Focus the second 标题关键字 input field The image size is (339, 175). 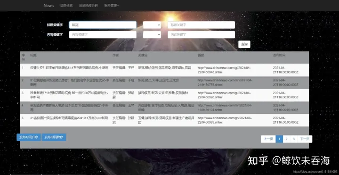pos(202,25)
